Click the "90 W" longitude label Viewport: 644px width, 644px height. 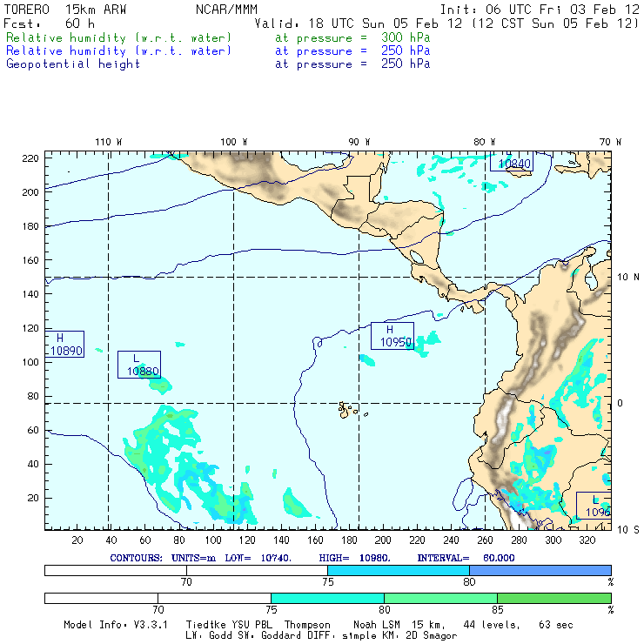coord(359,142)
